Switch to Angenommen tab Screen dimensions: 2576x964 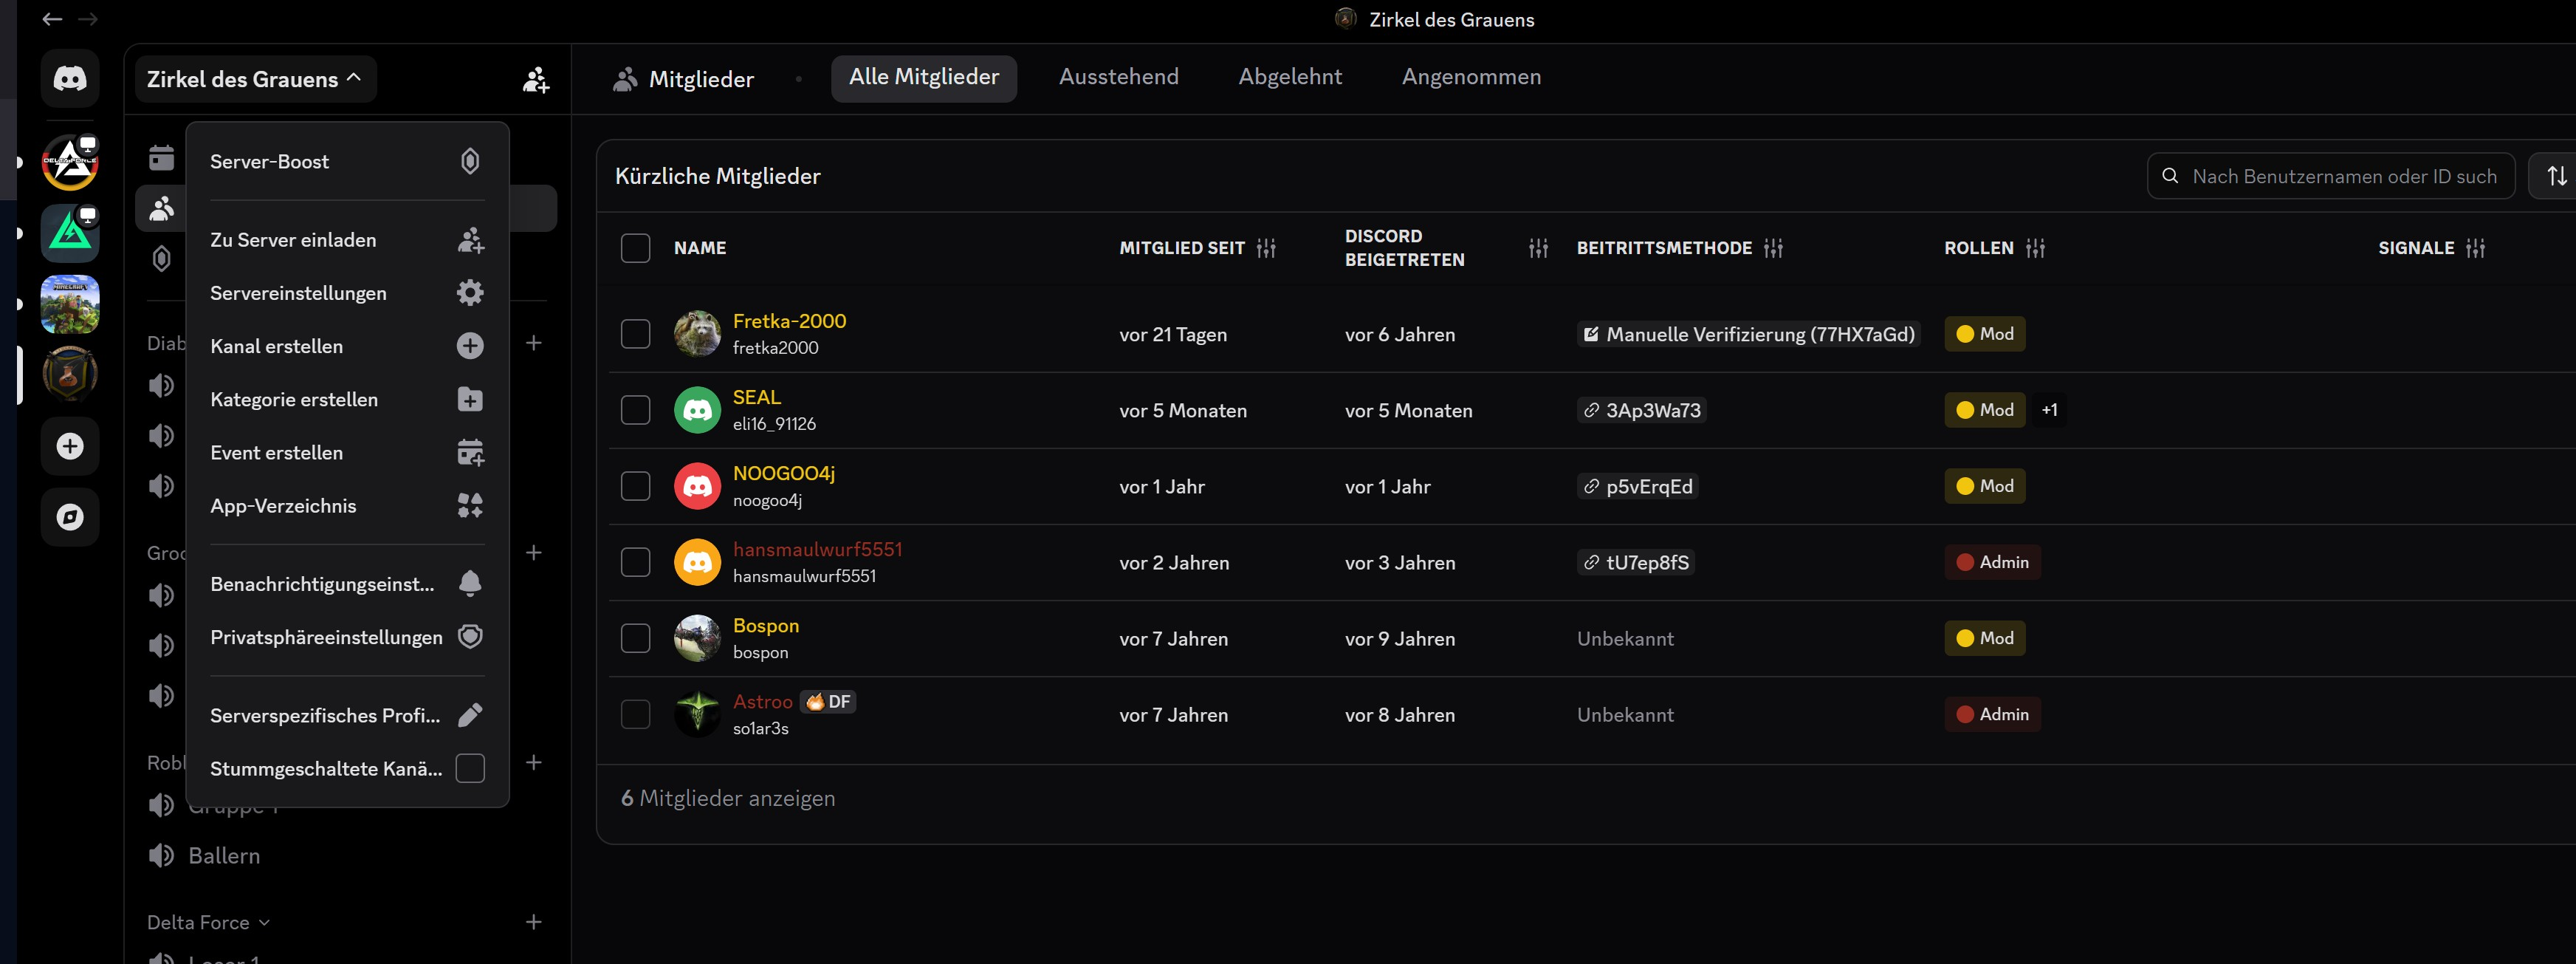1471,77
